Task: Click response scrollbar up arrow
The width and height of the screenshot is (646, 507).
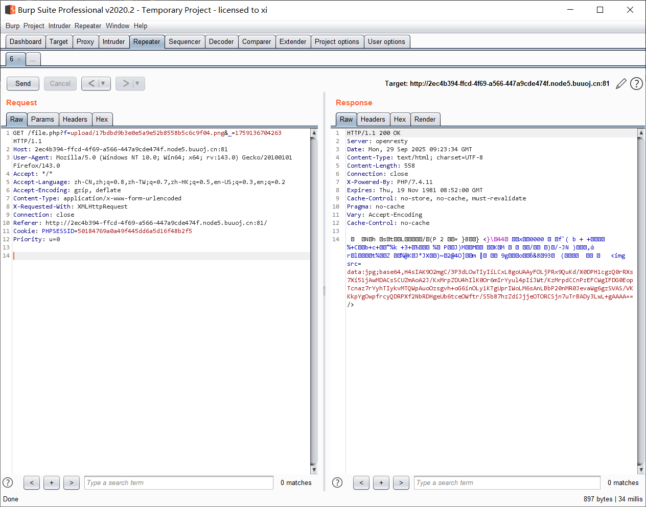Action: click(641, 133)
